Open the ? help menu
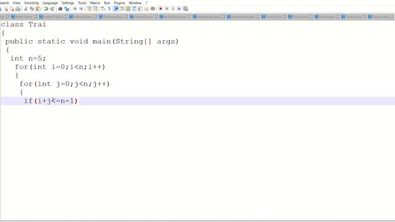The width and height of the screenshot is (395, 222). pyautogui.click(x=146, y=2)
